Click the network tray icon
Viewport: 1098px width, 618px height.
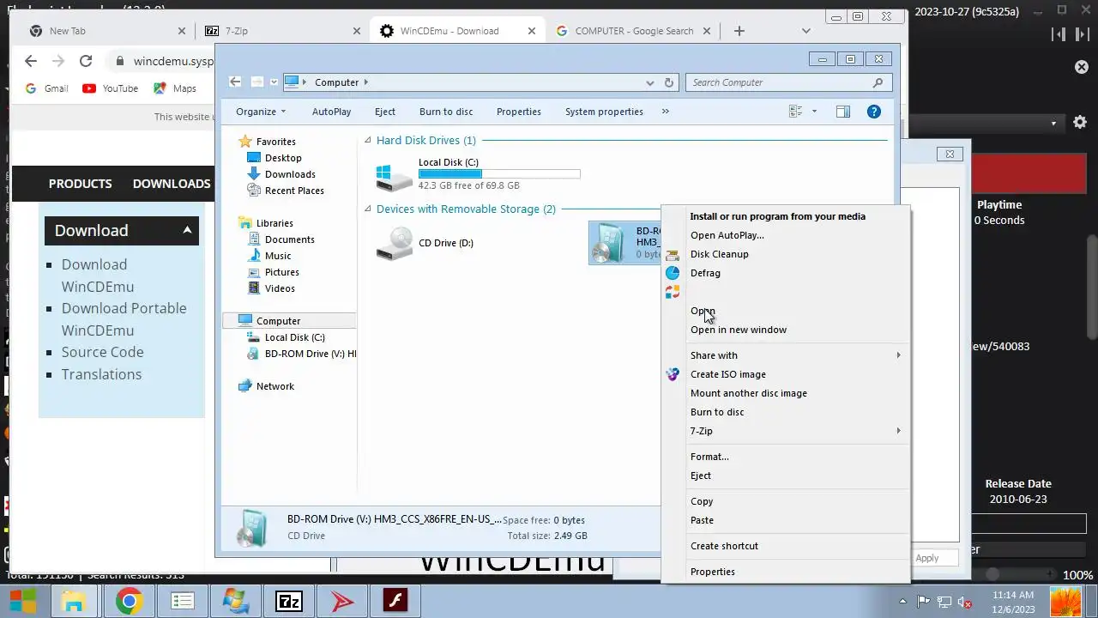pyautogui.click(x=944, y=602)
